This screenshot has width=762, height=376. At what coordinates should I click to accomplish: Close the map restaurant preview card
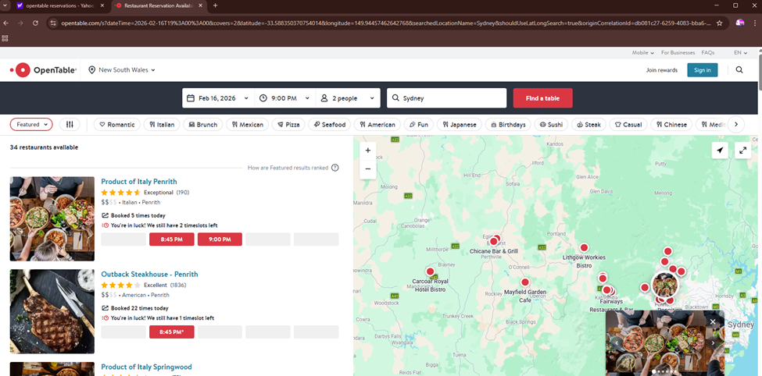pyautogui.click(x=713, y=321)
